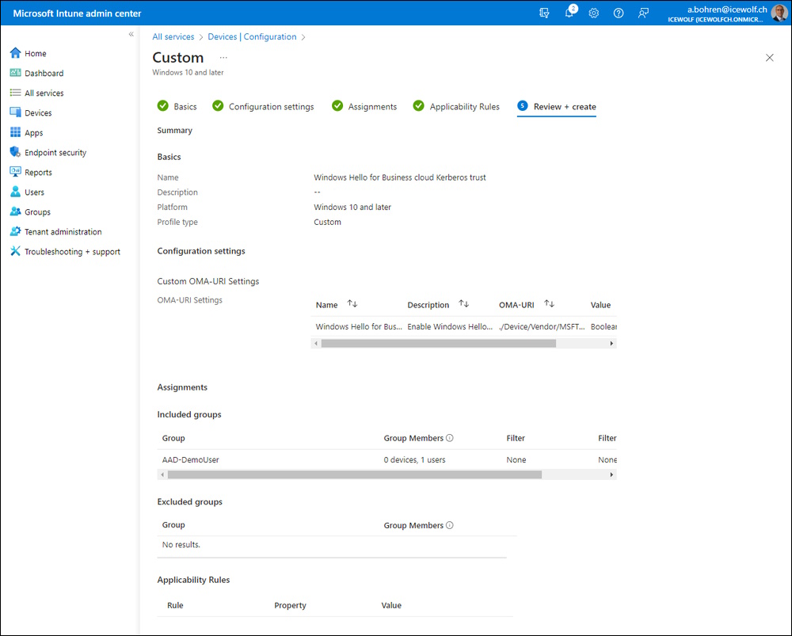The image size is (792, 636).
Task: Click the Endpoint security shield icon
Action: (x=16, y=152)
